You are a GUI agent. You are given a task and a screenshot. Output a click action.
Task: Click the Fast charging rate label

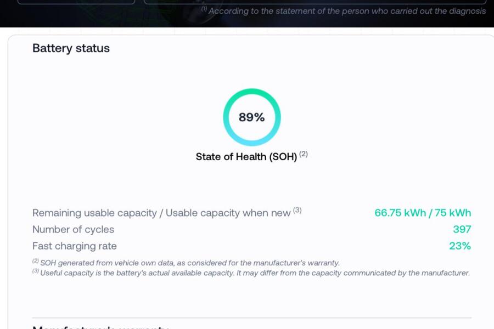point(74,246)
